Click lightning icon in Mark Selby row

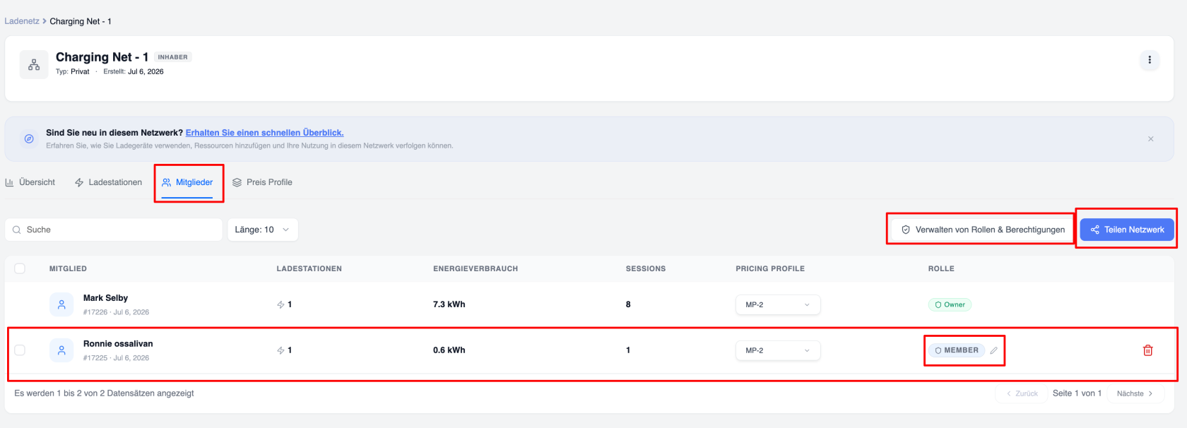[280, 304]
